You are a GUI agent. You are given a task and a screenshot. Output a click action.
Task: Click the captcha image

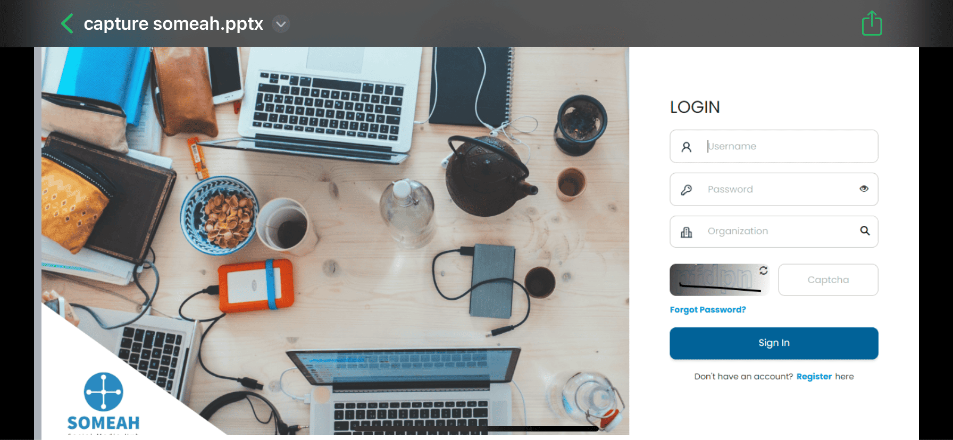719,280
